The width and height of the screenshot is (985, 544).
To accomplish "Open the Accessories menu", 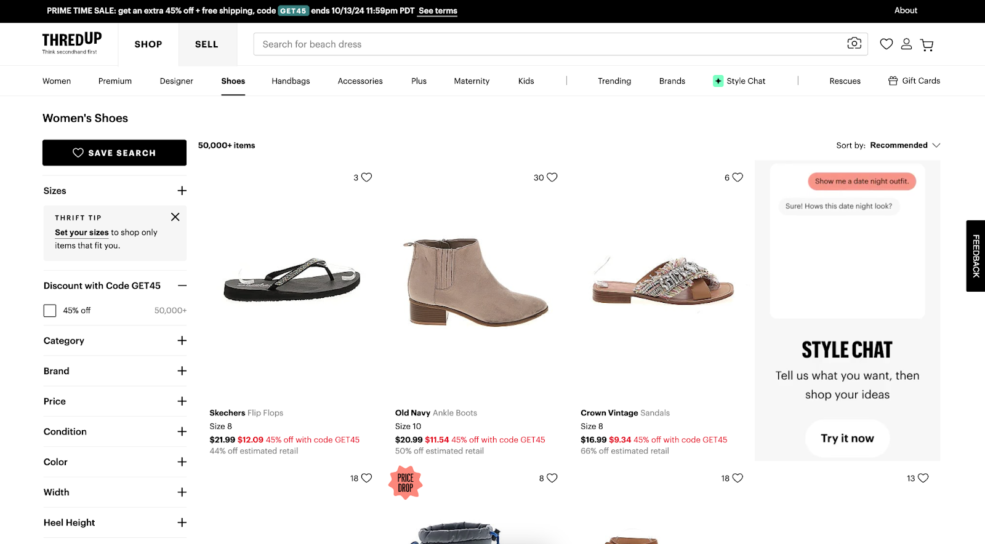I will tap(360, 81).
